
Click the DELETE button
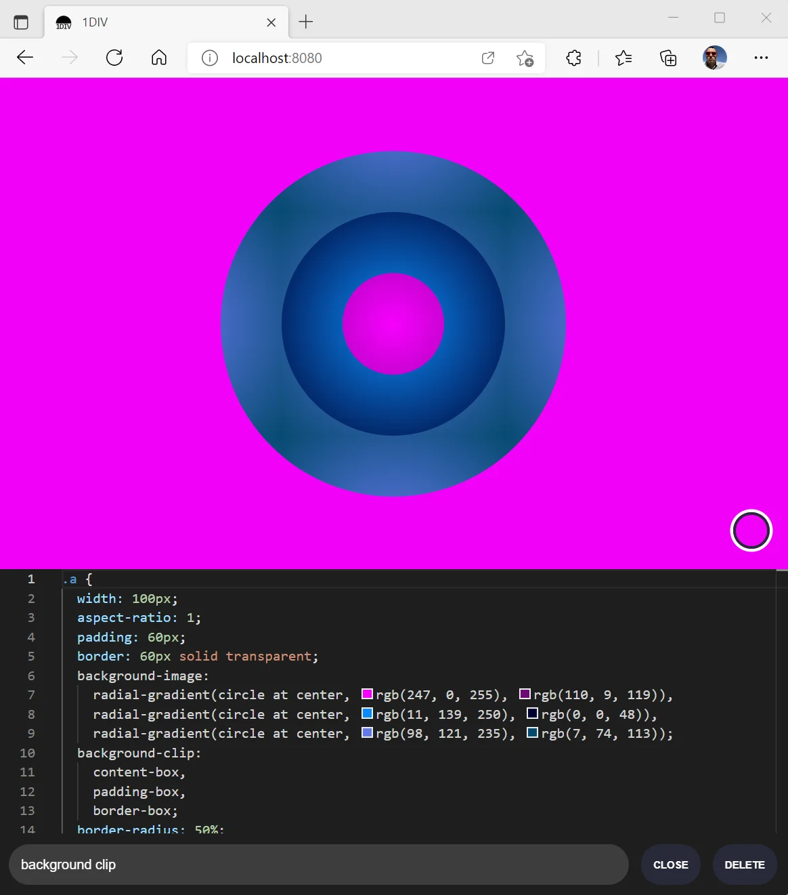[x=744, y=865]
